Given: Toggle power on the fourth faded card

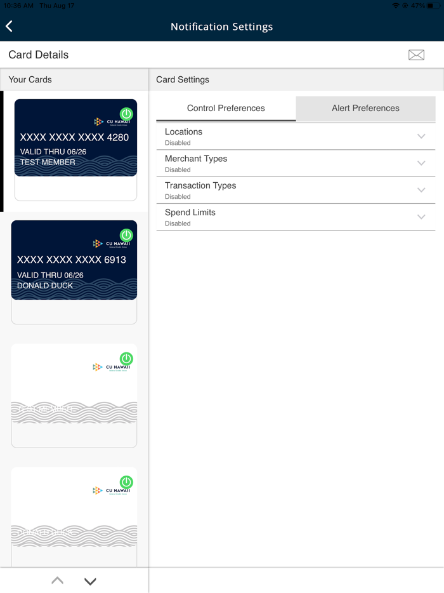Looking at the screenshot, I should pos(126,482).
